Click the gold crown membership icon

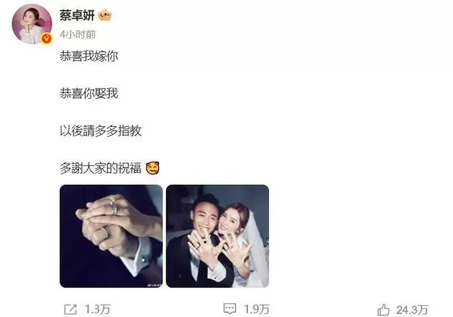click(x=104, y=15)
